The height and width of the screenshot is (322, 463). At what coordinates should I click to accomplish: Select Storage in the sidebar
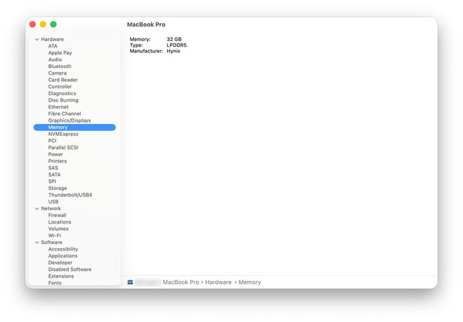pos(58,188)
